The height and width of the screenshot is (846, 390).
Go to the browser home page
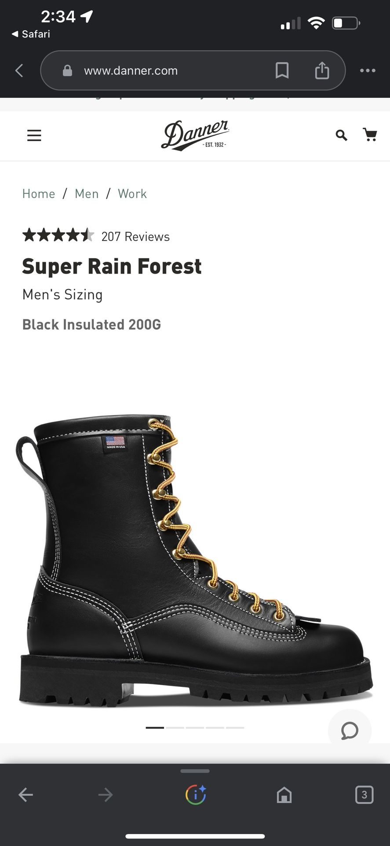pyautogui.click(x=284, y=795)
